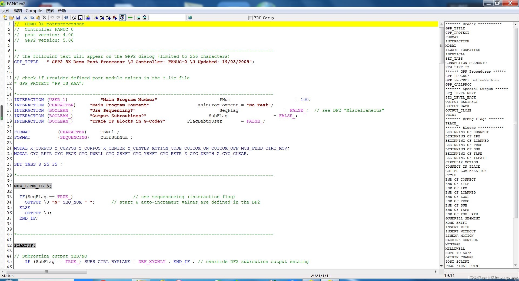Select SEQ_LEVEL_NEXT in the keyword list
Image resolution: width=519 pixels, height=281 pixels.
(x=461, y=93)
